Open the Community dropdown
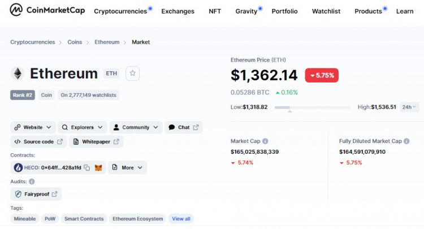 point(136,127)
